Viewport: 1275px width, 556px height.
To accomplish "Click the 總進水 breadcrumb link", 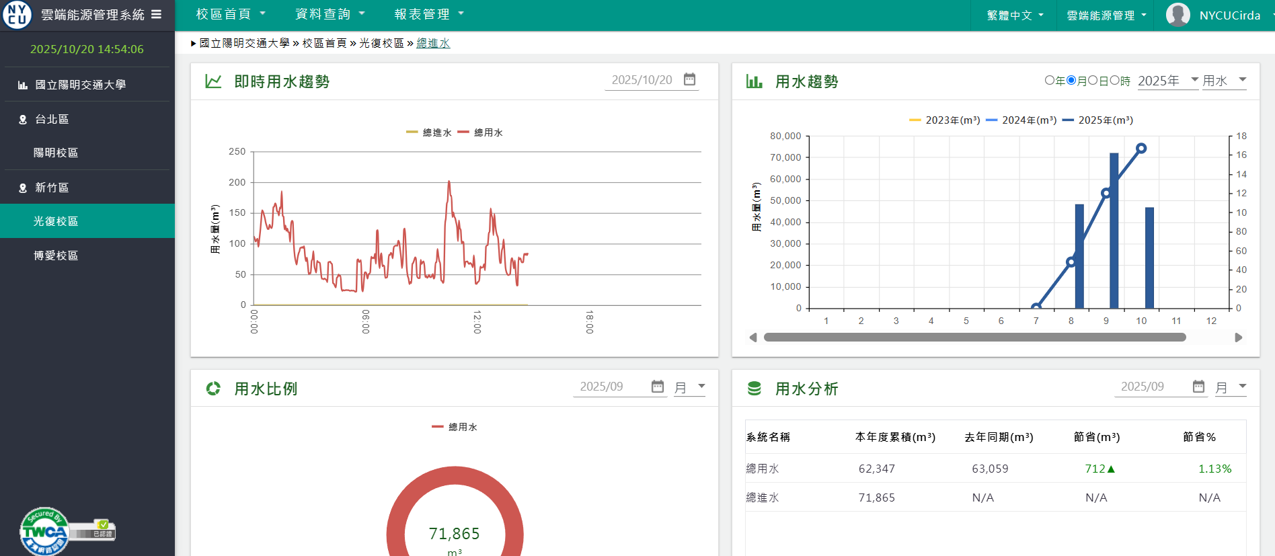I will 433,43.
